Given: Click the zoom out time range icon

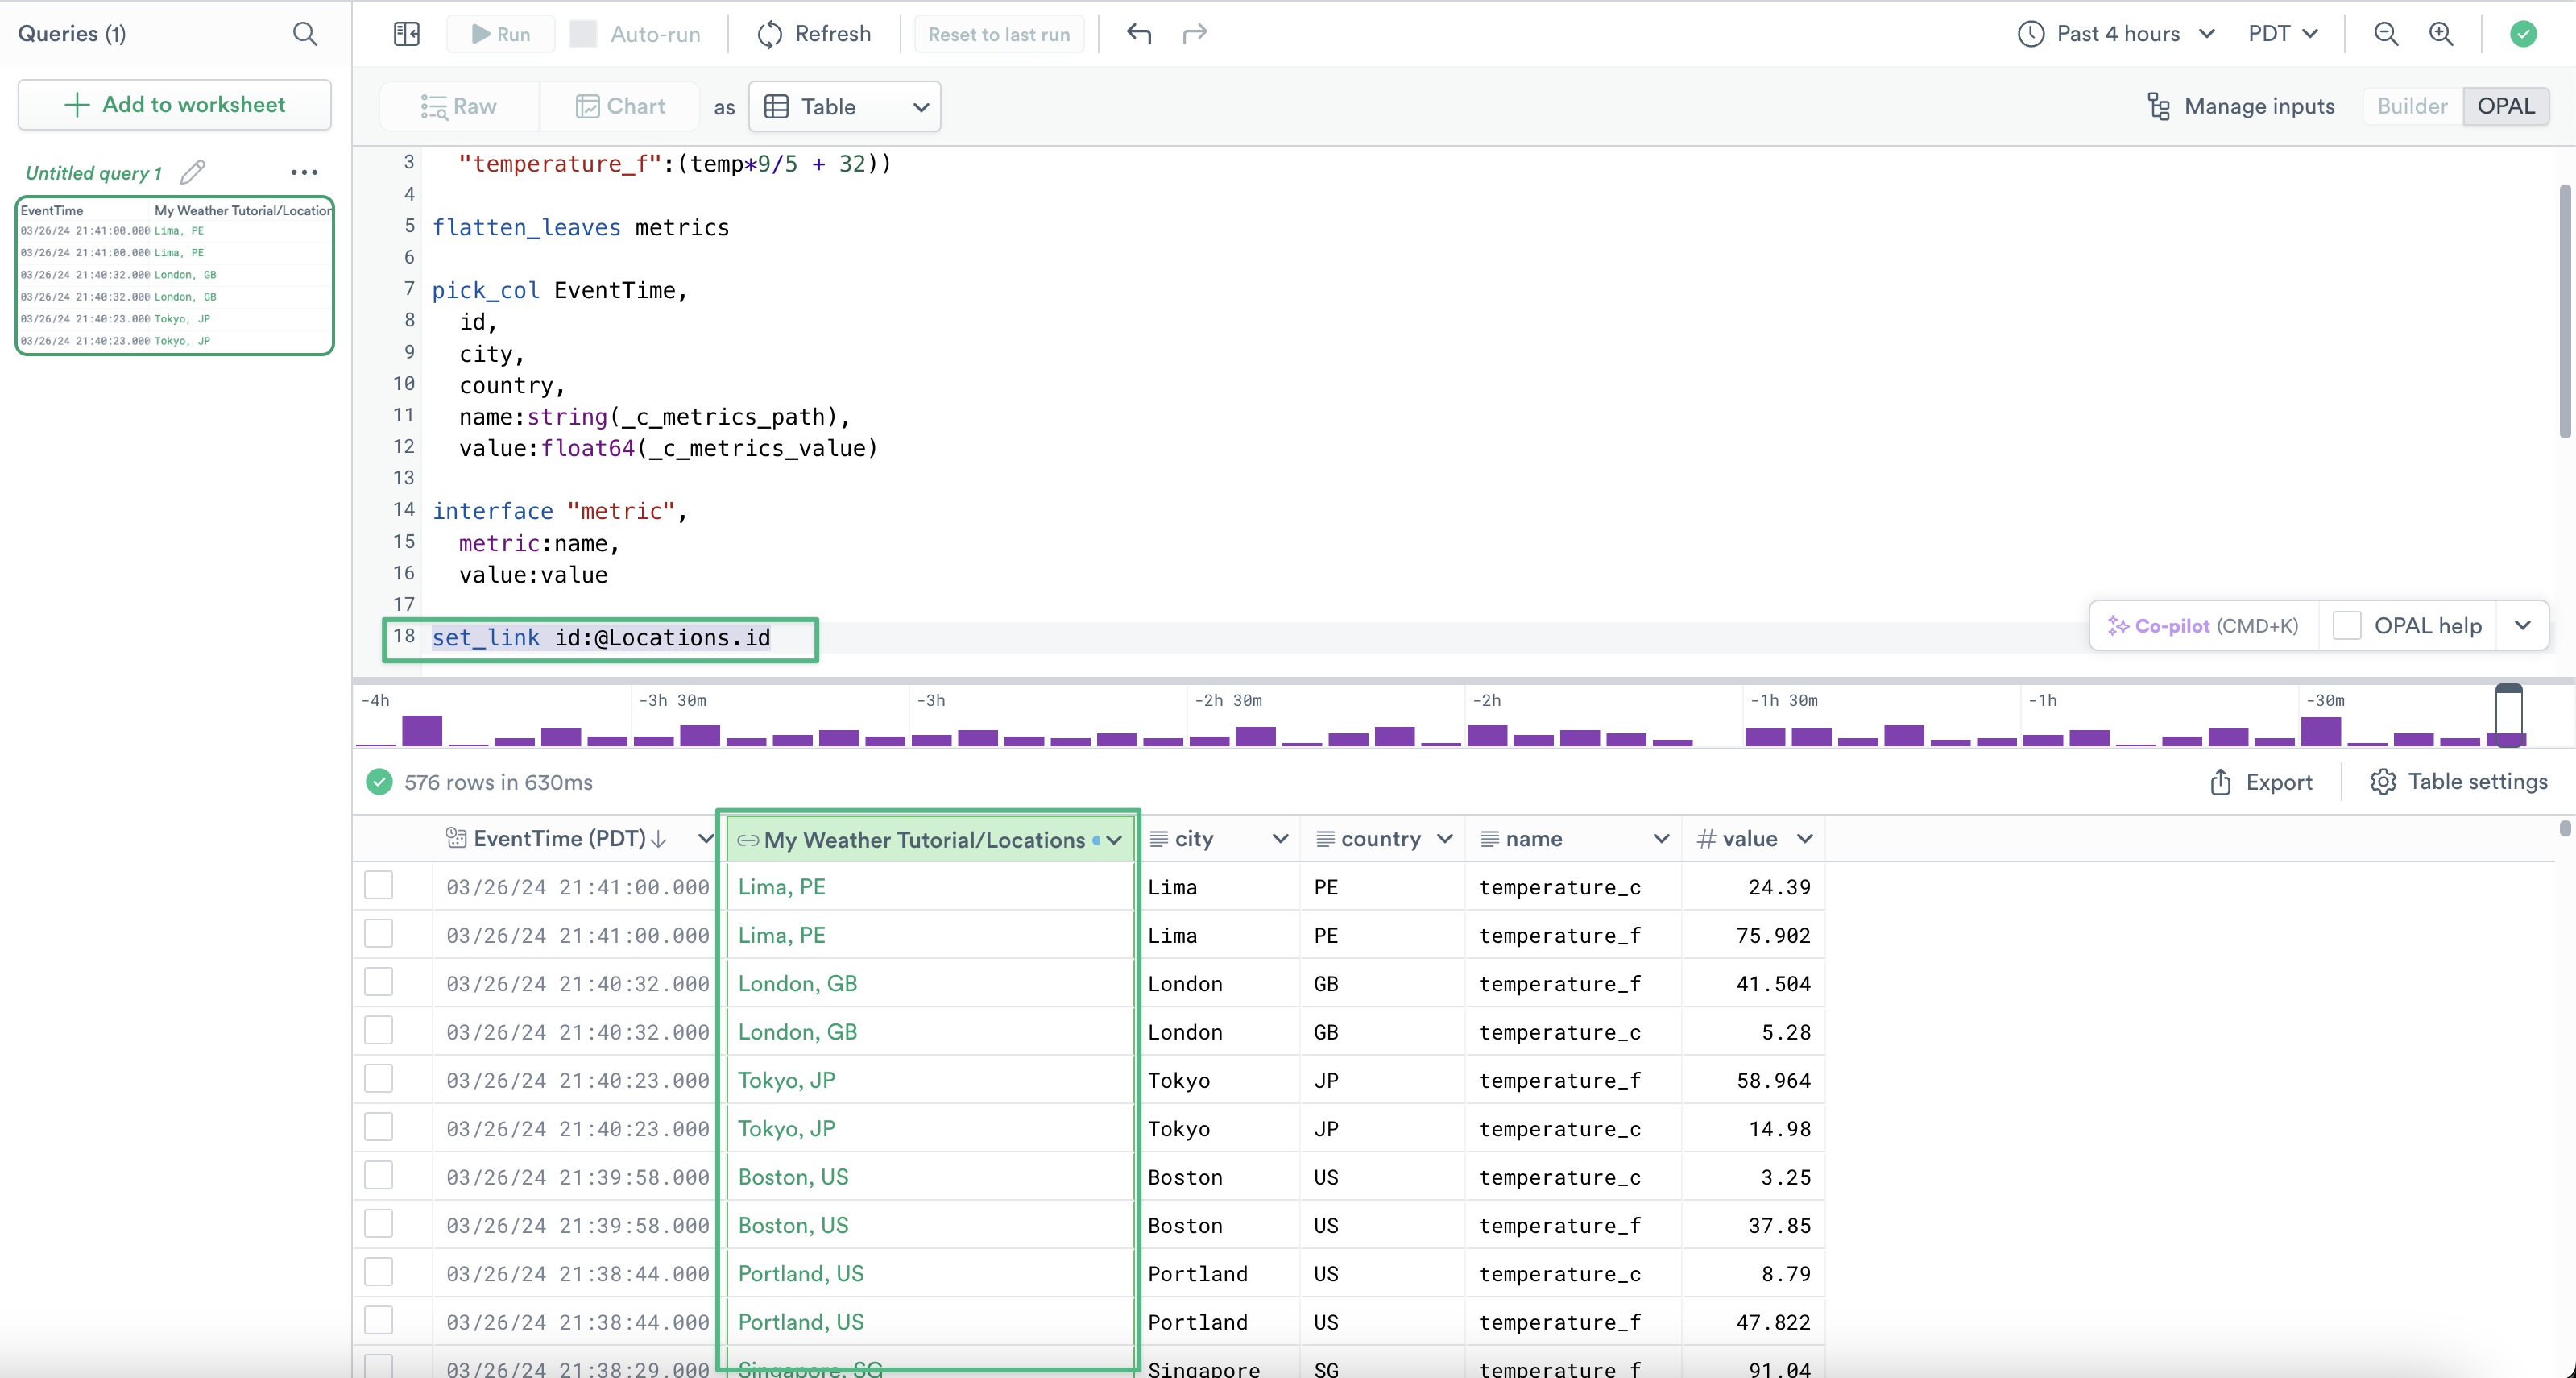Looking at the screenshot, I should tap(2386, 34).
